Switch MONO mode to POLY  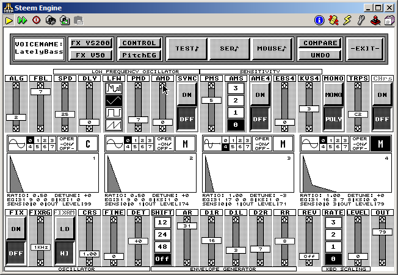333,119
